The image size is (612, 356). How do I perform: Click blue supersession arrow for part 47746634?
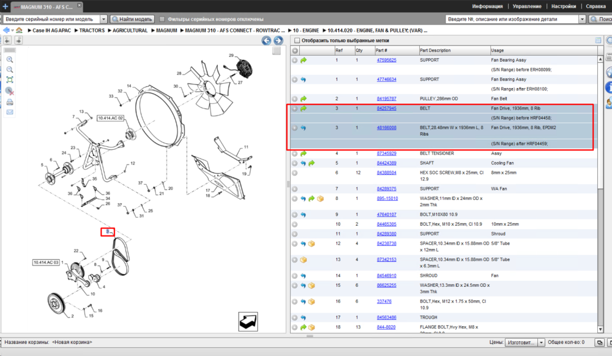304,80
